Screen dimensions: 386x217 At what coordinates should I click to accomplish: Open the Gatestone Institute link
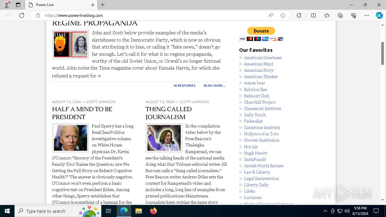click(x=262, y=127)
